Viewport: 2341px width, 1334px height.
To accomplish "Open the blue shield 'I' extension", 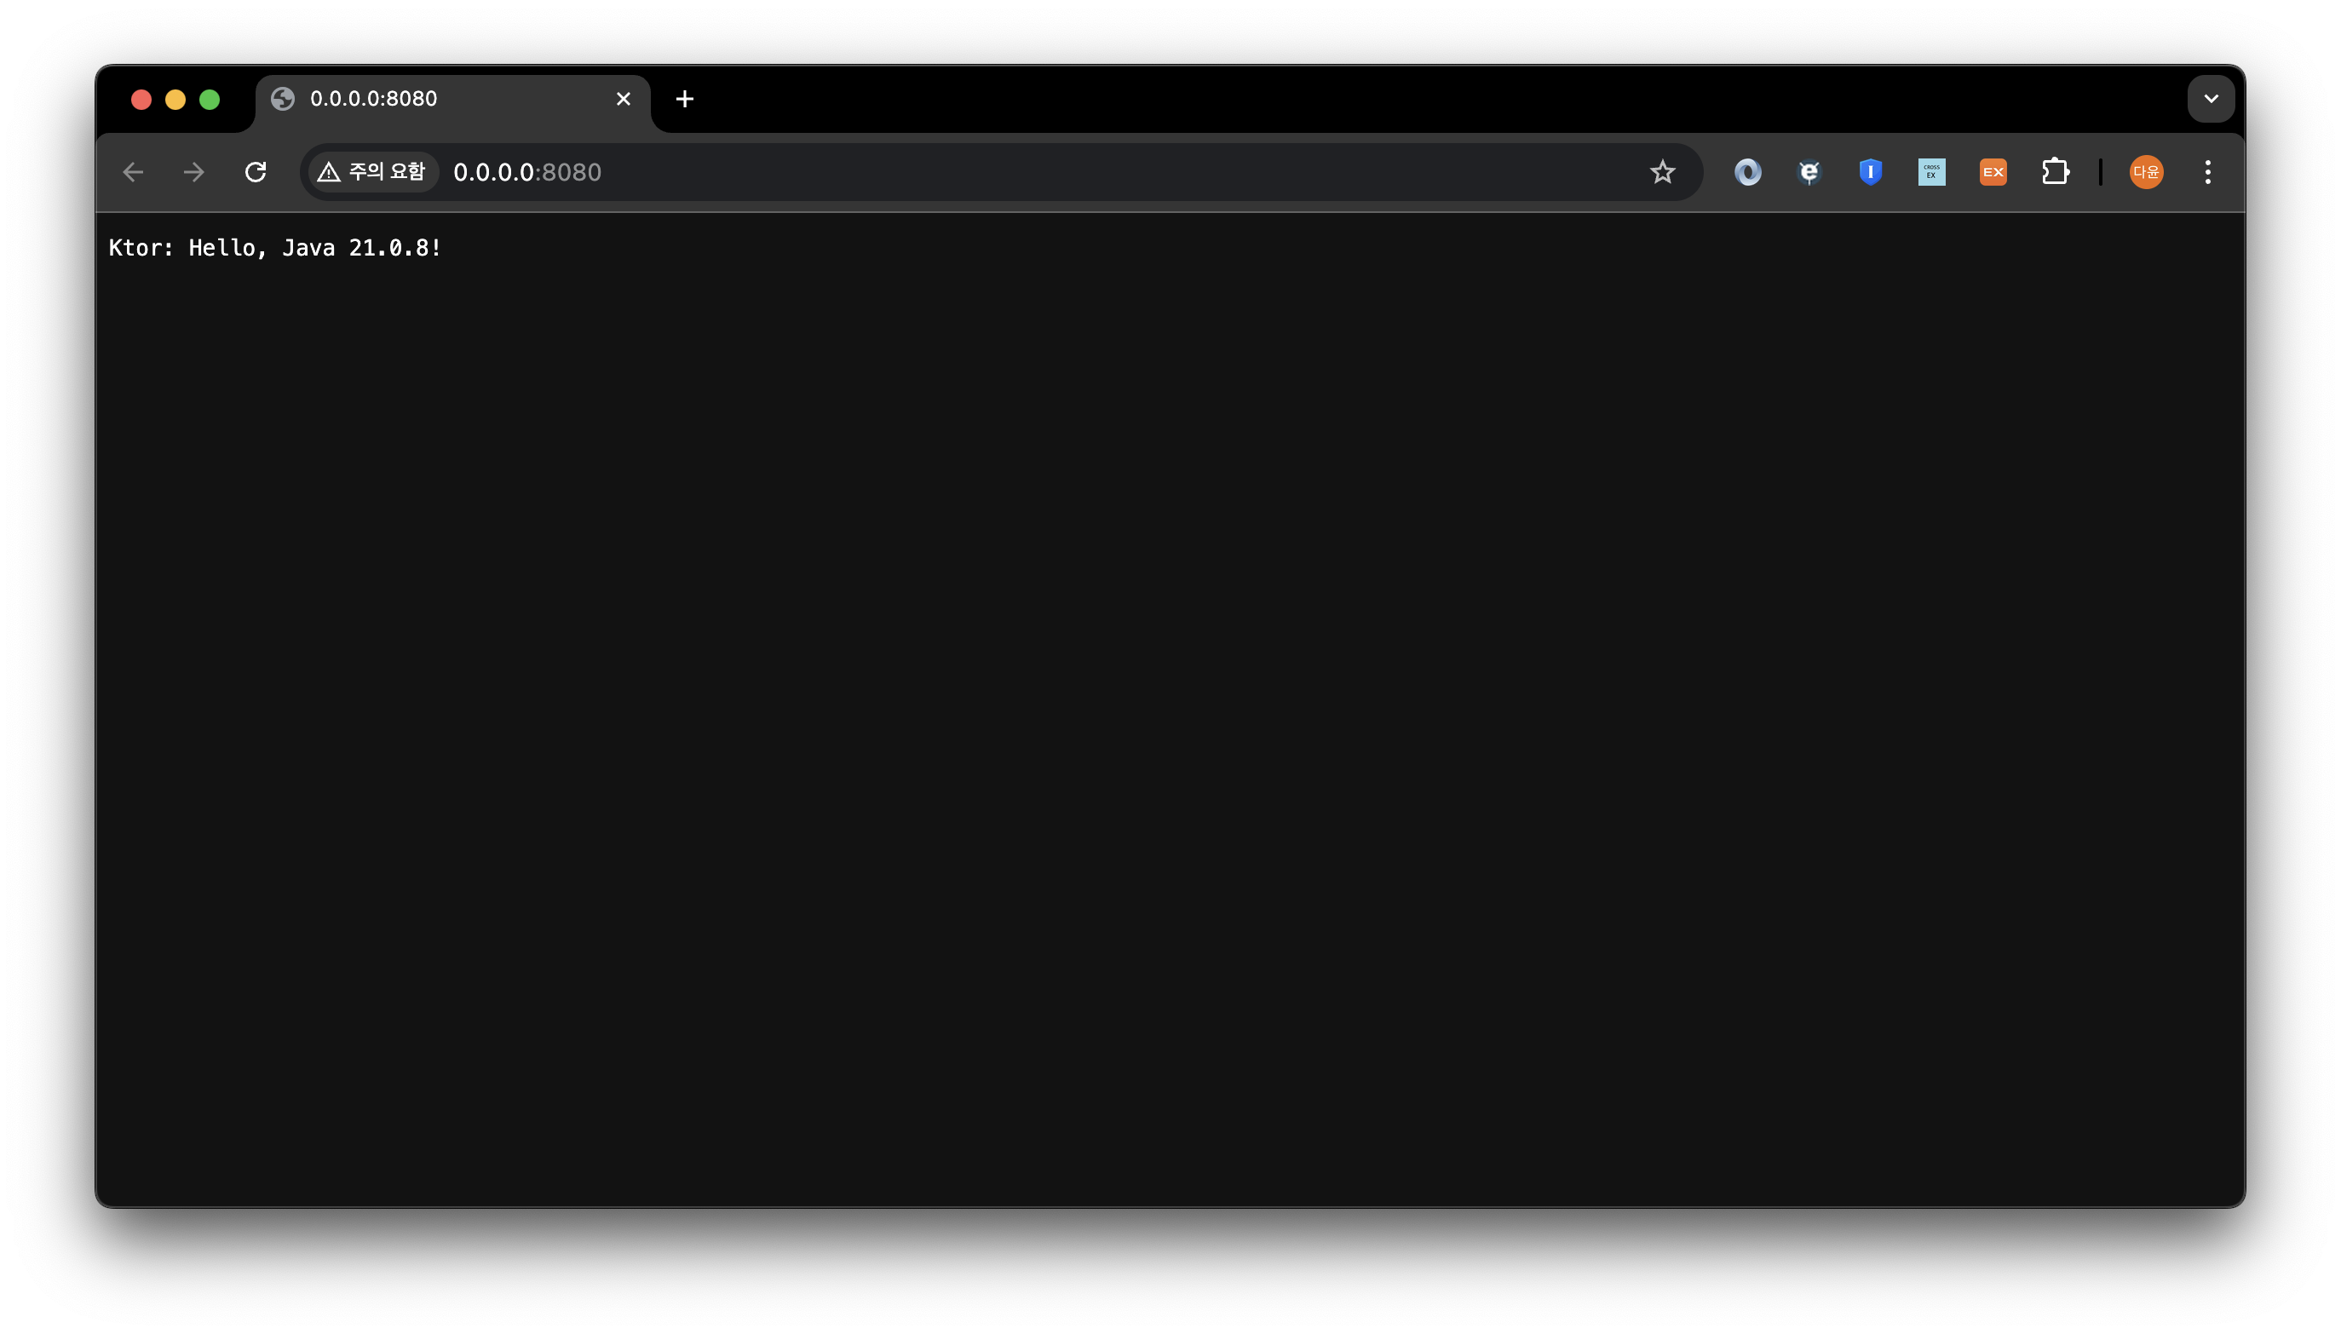I will coord(1870,172).
